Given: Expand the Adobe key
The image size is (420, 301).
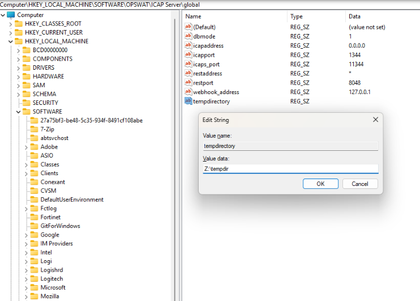Looking at the screenshot, I should [x=26, y=147].
